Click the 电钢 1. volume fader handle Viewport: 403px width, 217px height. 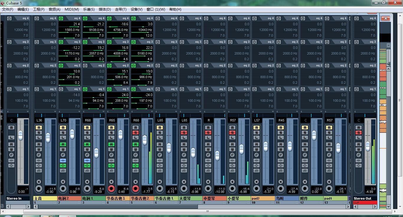(x=96, y=153)
